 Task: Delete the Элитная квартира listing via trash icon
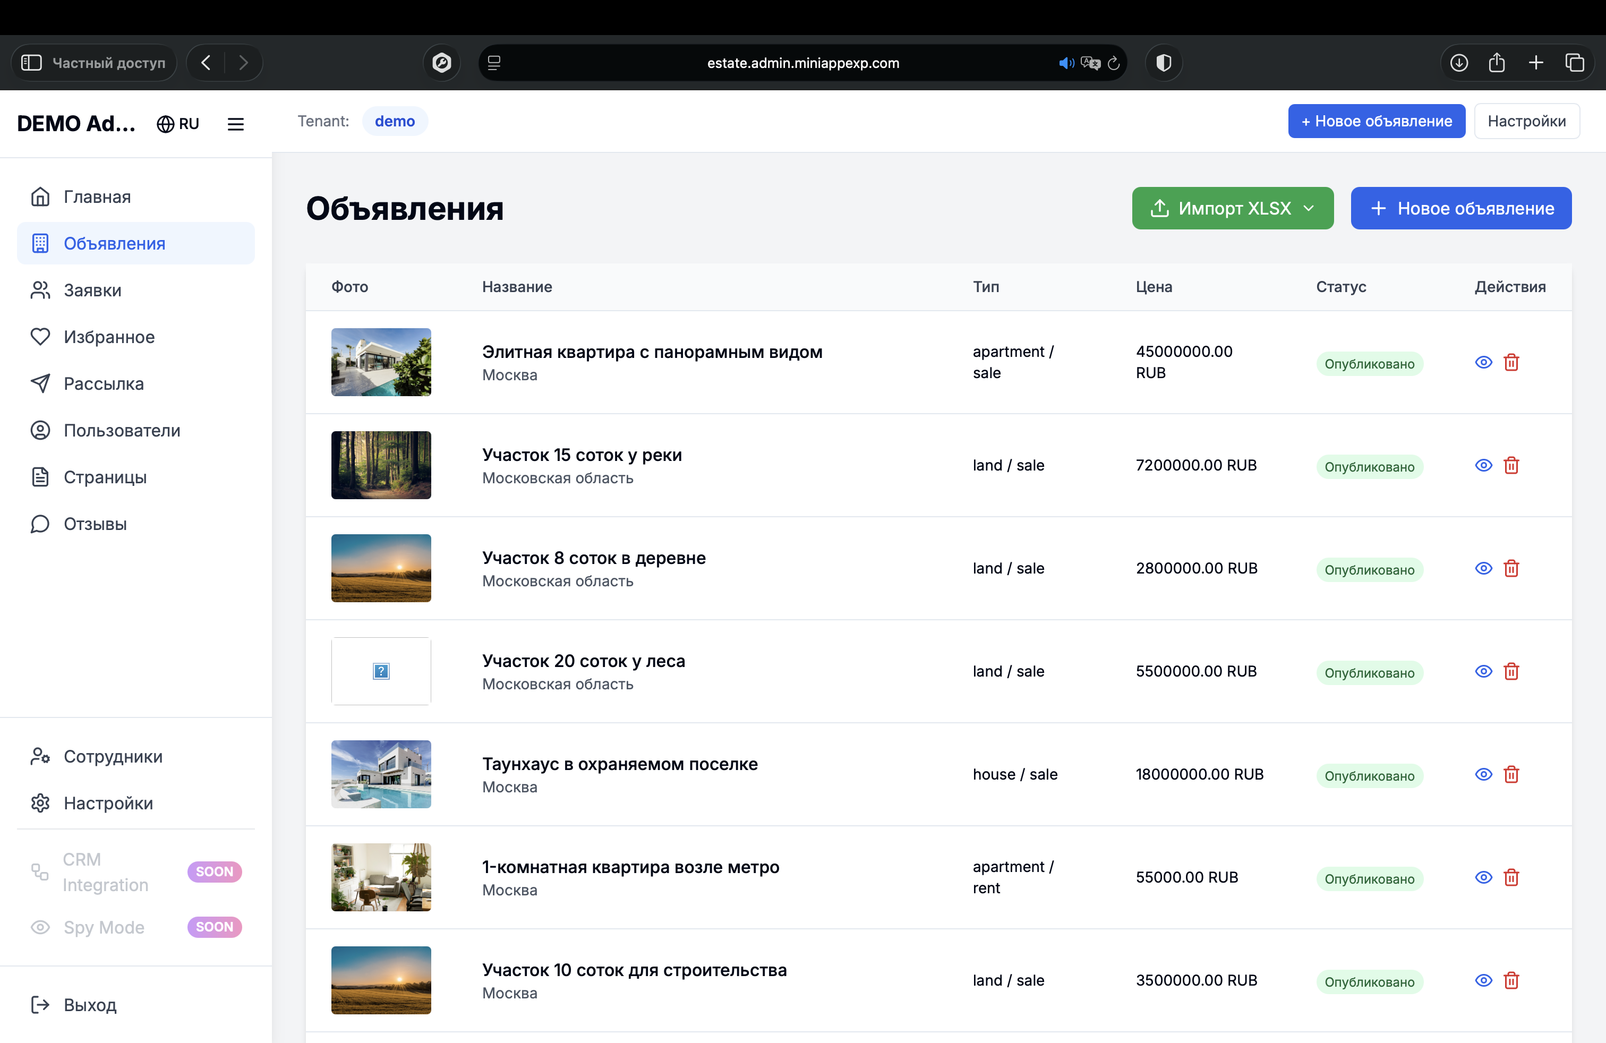1511,362
